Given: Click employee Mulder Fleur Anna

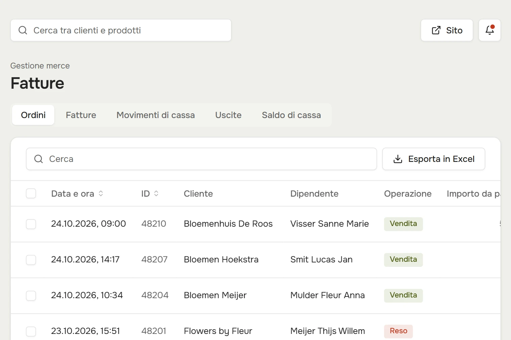Looking at the screenshot, I should tap(327, 295).
